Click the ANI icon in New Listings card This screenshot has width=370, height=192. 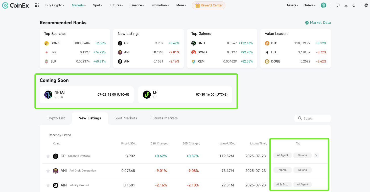120,52
